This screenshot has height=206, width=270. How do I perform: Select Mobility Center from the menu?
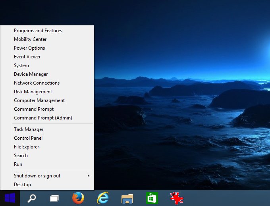[x=53, y=39]
